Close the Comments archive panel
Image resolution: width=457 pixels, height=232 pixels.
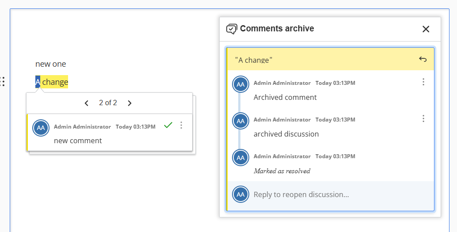[426, 29]
